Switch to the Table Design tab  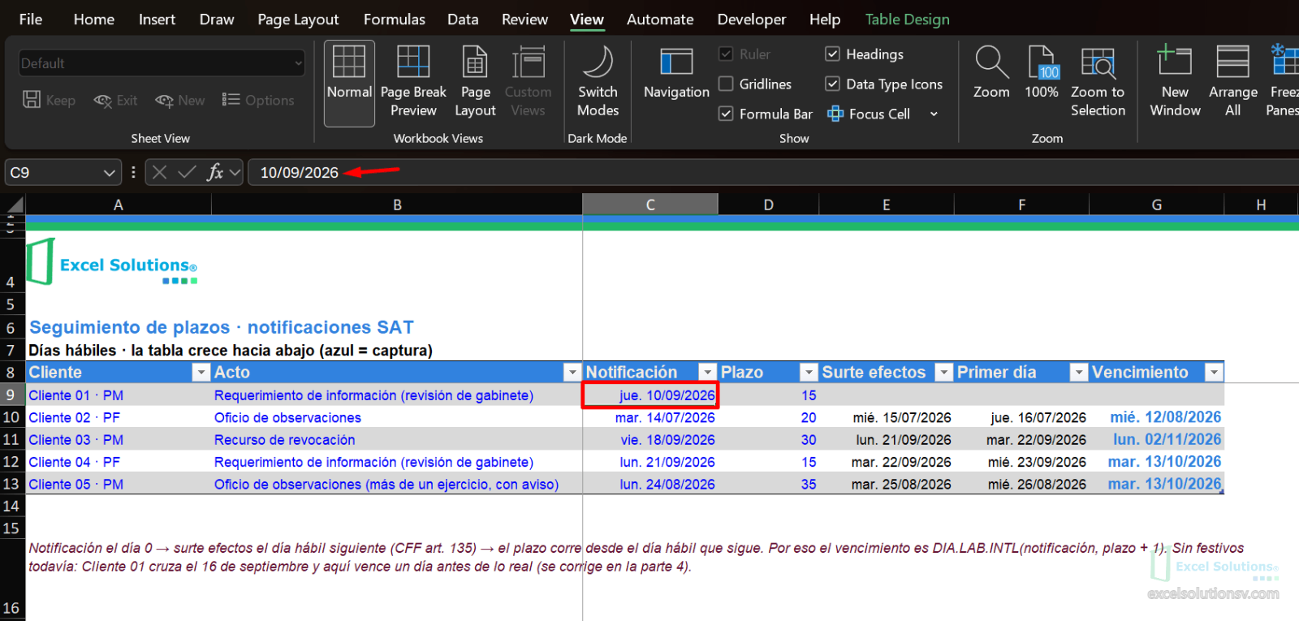(x=907, y=19)
